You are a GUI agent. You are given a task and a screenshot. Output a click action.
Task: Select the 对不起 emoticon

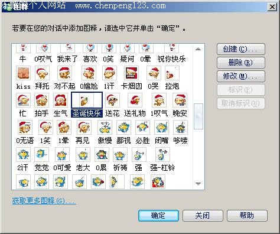(64, 73)
